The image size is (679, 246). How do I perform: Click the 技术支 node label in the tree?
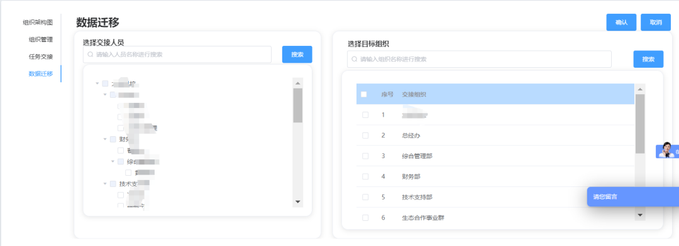coord(129,184)
